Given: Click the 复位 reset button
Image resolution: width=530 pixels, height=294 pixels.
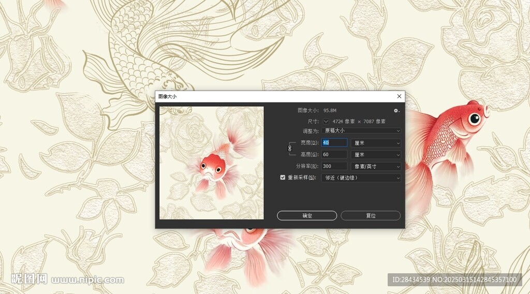Looking at the screenshot, I should [x=371, y=216].
